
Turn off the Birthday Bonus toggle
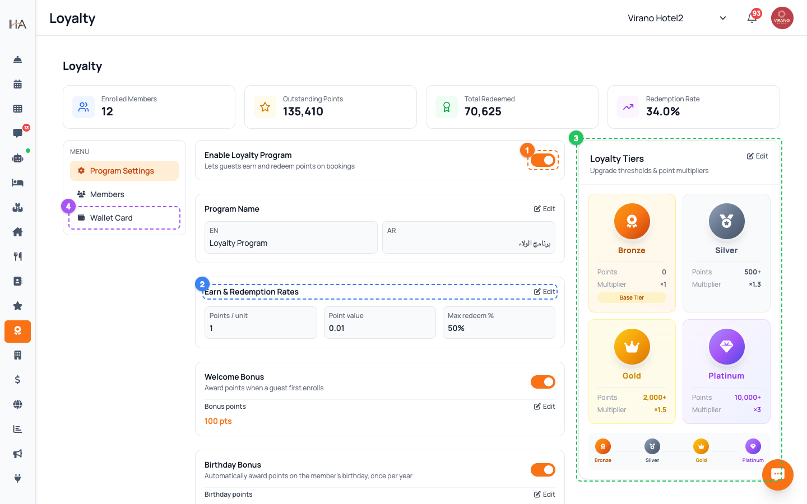tap(543, 470)
